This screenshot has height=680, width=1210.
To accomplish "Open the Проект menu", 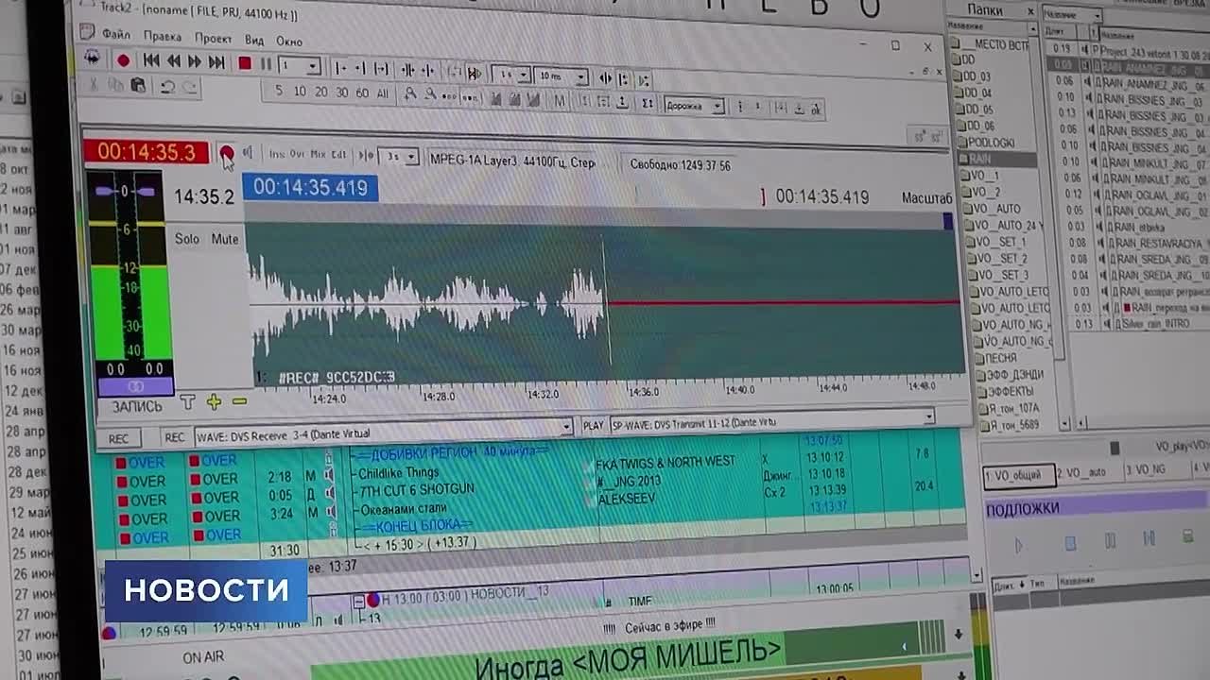I will pyautogui.click(x=213, y=39).
